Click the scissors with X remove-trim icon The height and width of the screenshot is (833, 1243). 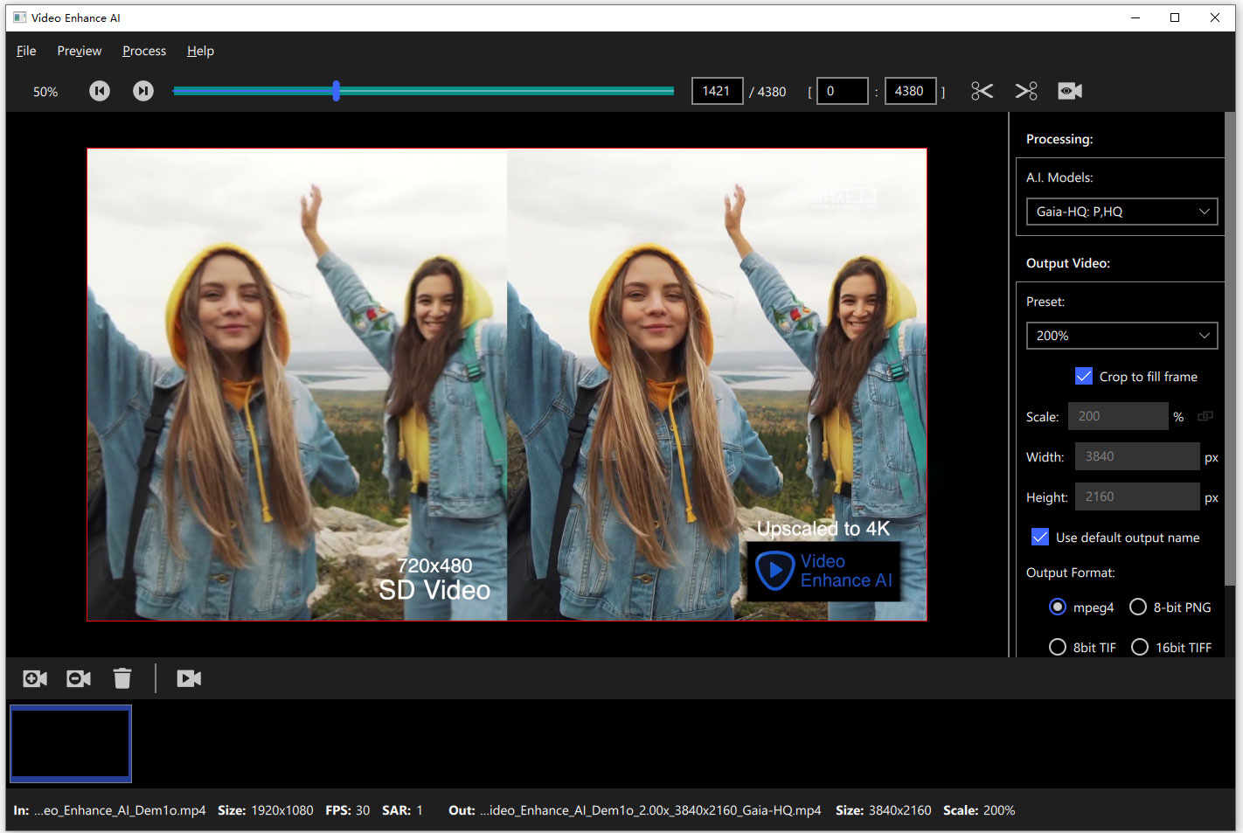(1026, 91)
